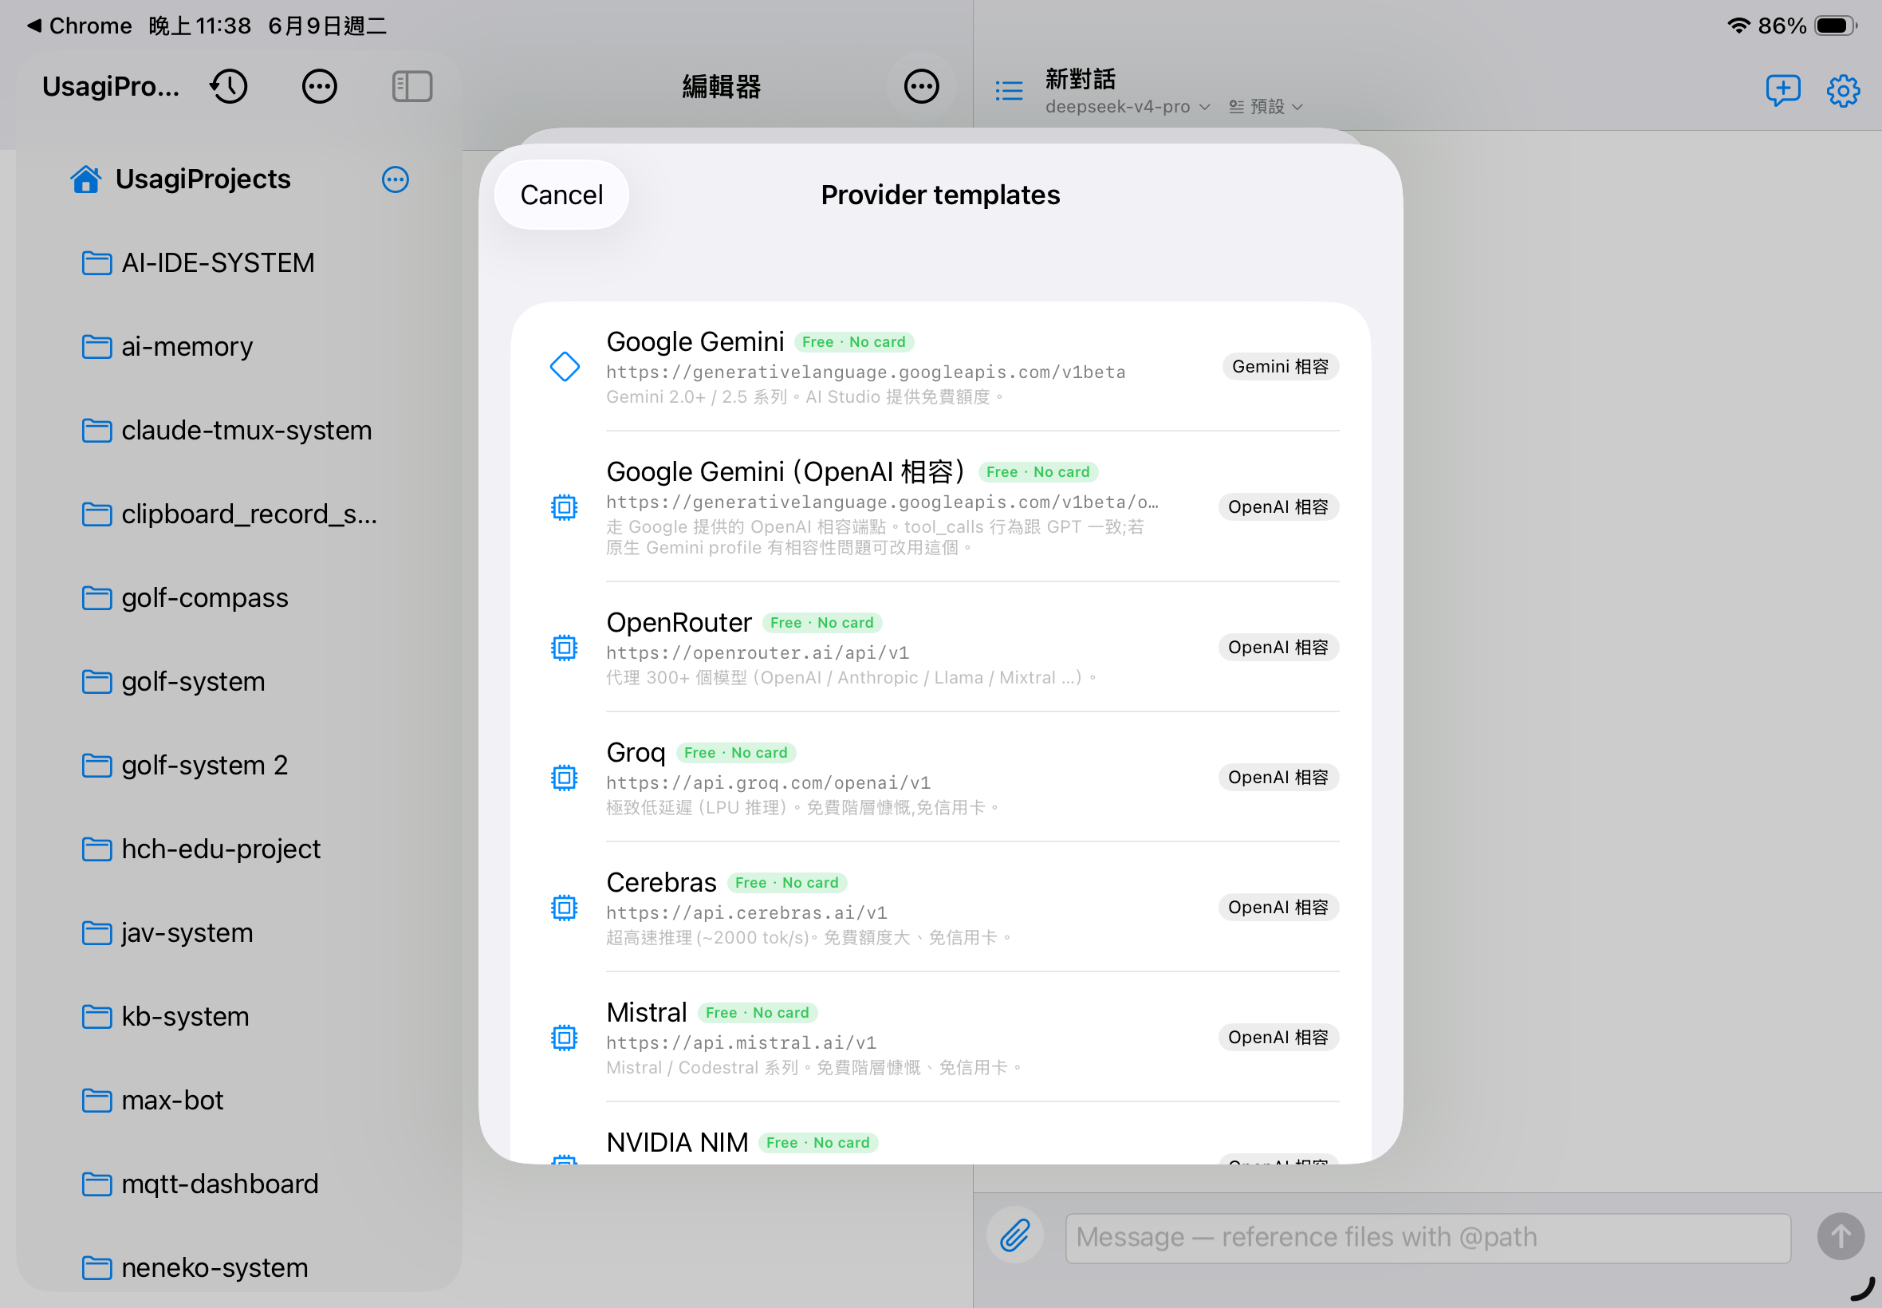Select the NVIDIA NIM provider template

click(x=940, y=1134)
